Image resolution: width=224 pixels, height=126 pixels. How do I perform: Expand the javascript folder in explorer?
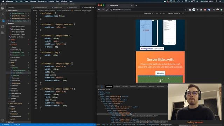pyautogui.click(x=14, y=60)
